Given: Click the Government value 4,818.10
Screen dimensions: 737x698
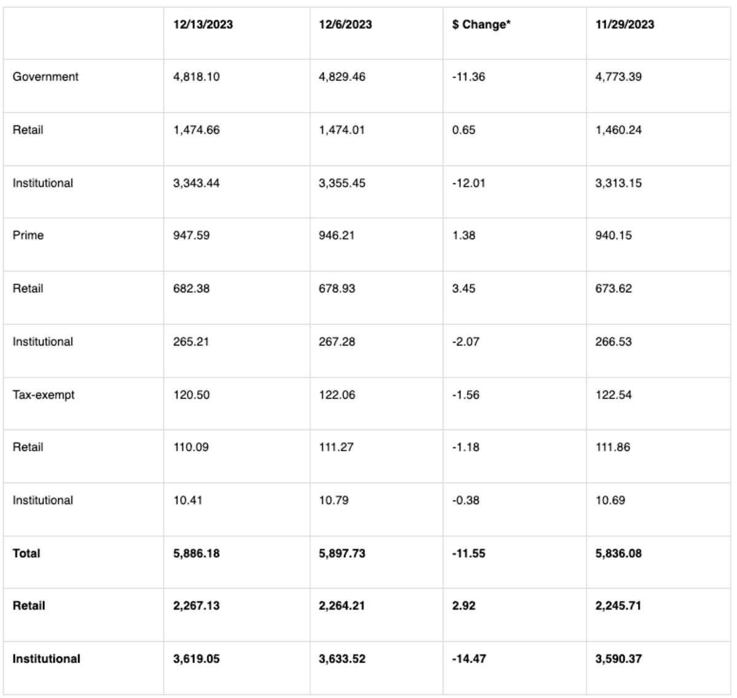Looking at the screenshot, I should 197,77.
